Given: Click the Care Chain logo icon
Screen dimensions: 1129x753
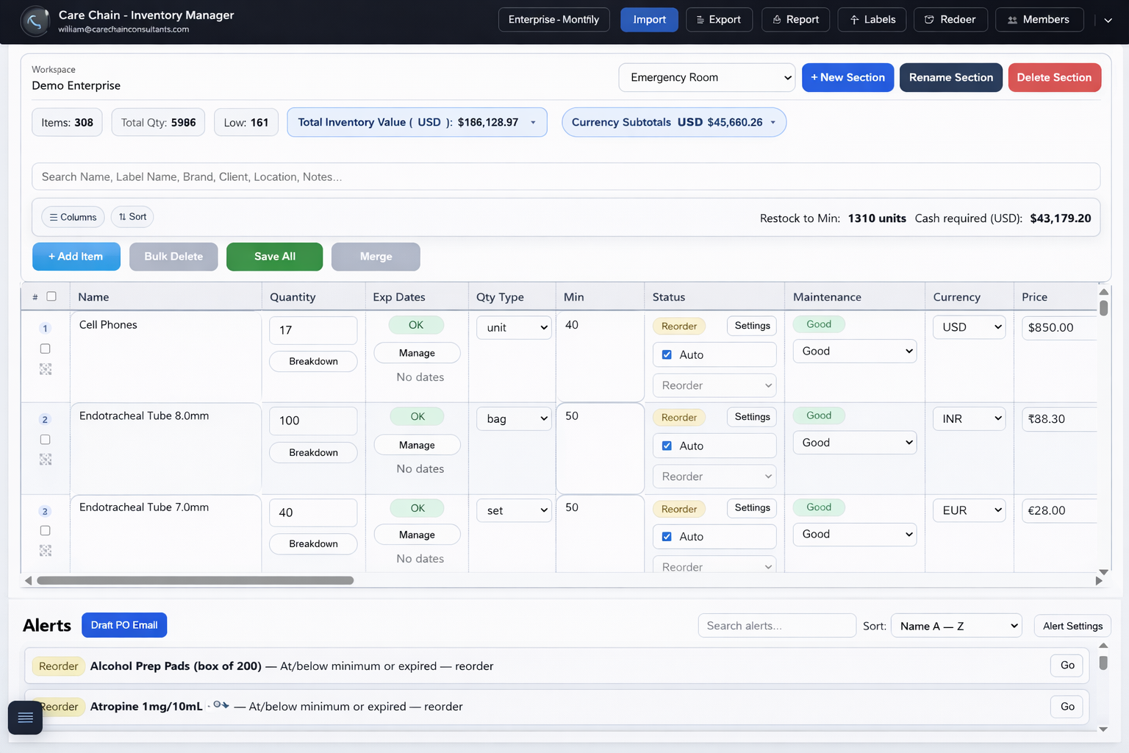Looking at the screenshot, I should click(x=35, y=21).
